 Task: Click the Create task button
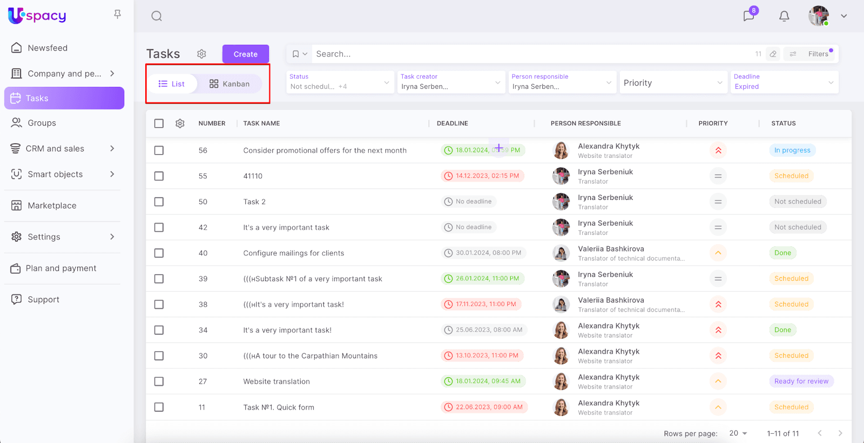pos(245,54)
